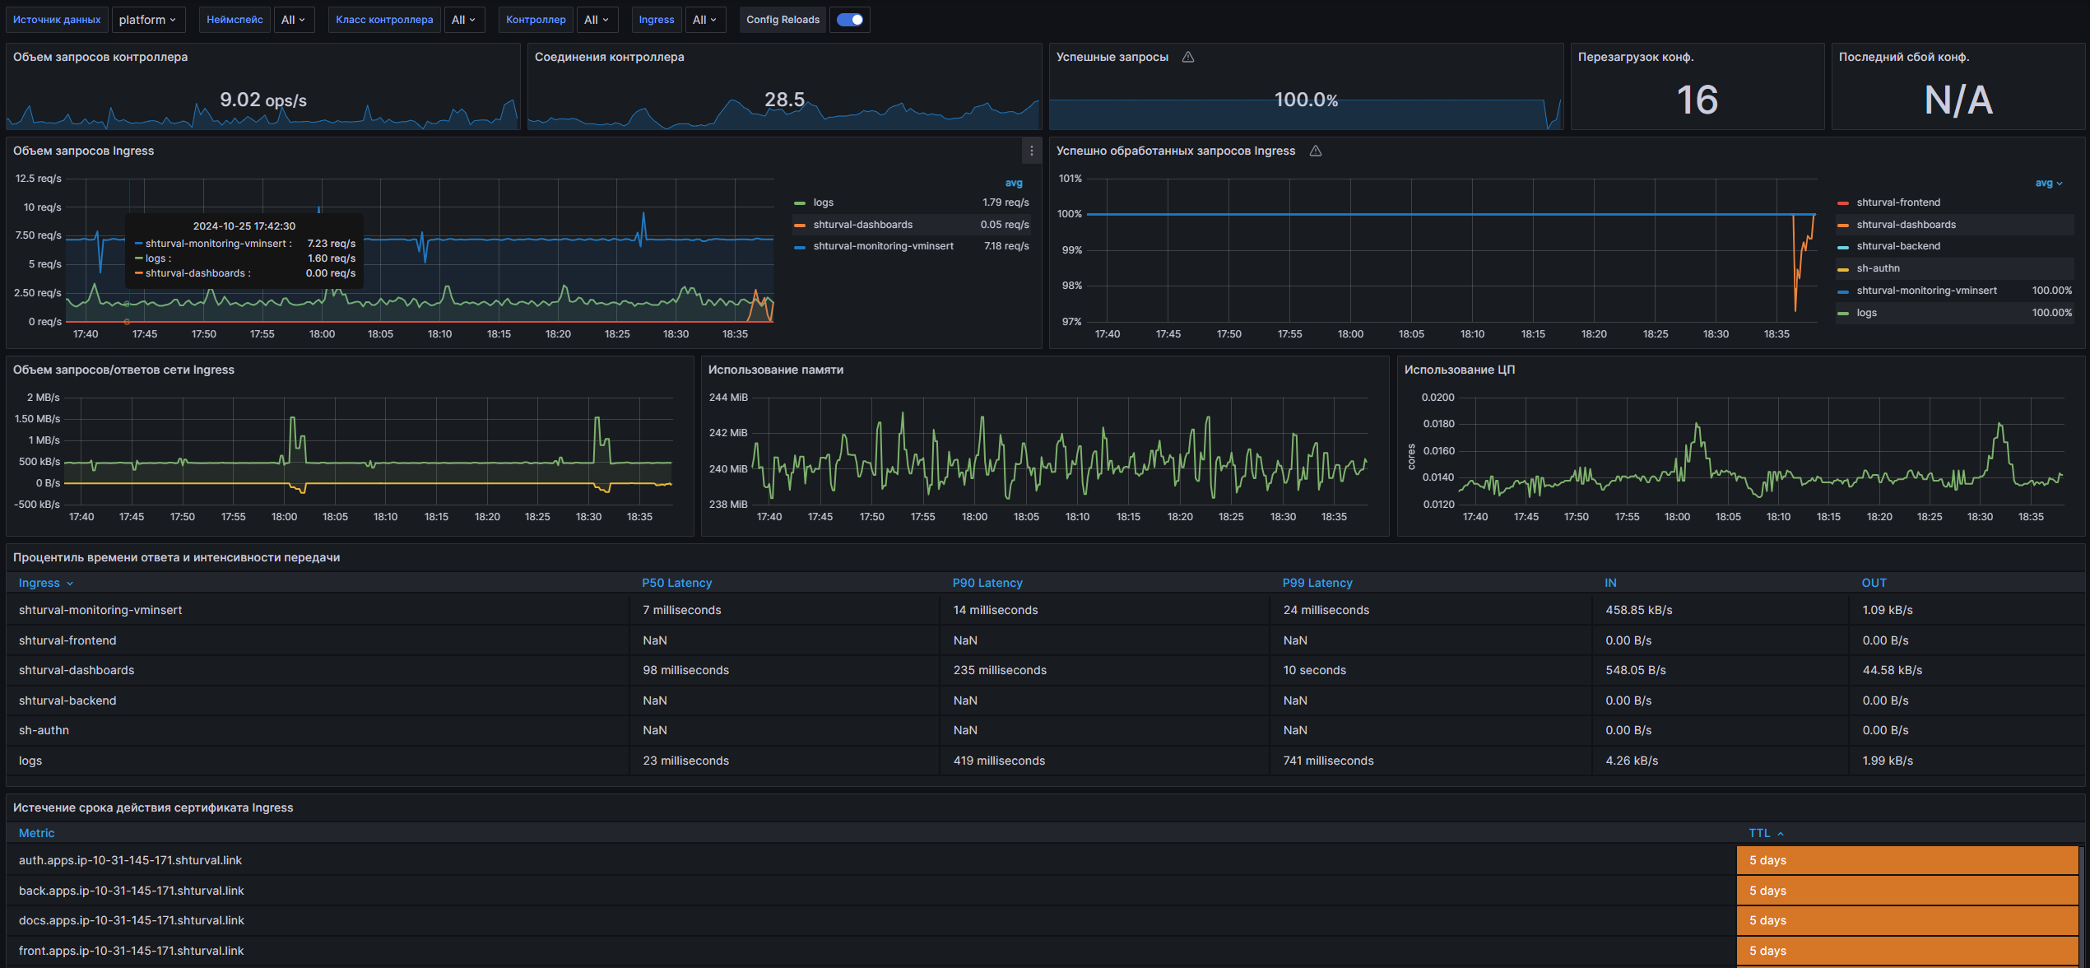Open the Класс контроллера All dropdown
The width and height of the screenshot is (2090, 968).
pos(463,20)
